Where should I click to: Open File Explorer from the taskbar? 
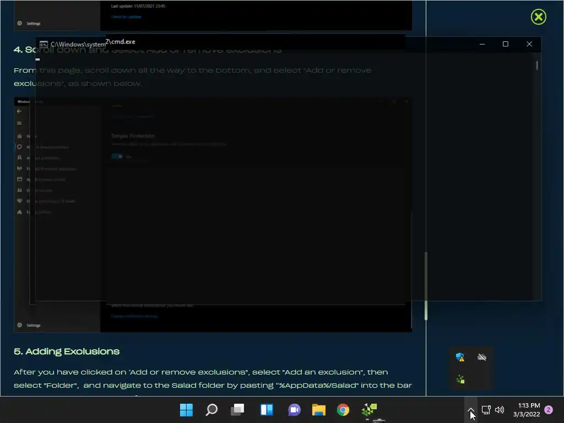coord(319,410)
